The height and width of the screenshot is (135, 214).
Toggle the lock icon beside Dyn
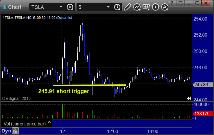pyautogui.click(x=15, y=131)
